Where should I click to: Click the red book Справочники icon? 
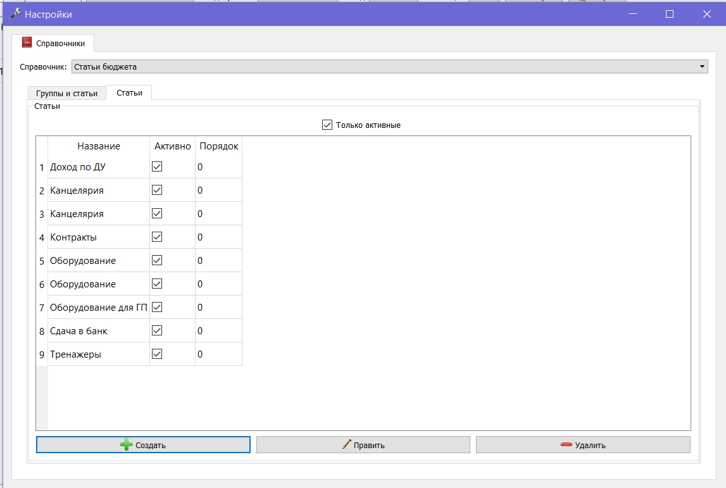coord(27,42)
